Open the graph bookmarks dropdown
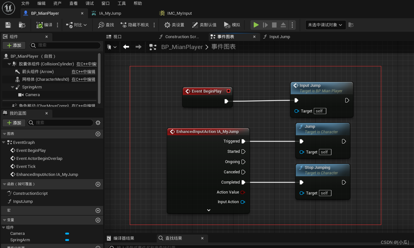 tap(112, 47)
